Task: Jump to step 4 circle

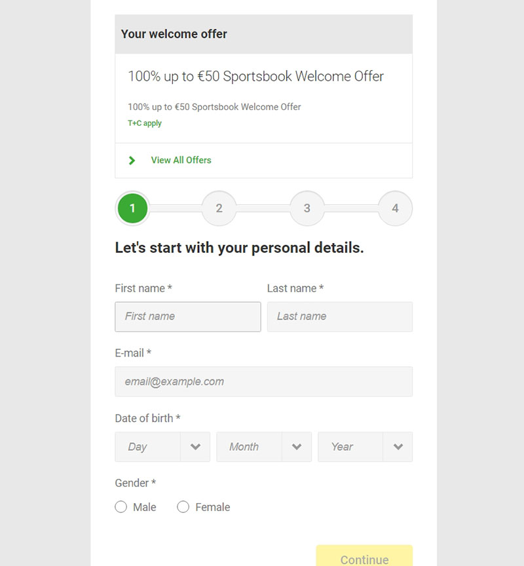Action: (x=395, y=208)
